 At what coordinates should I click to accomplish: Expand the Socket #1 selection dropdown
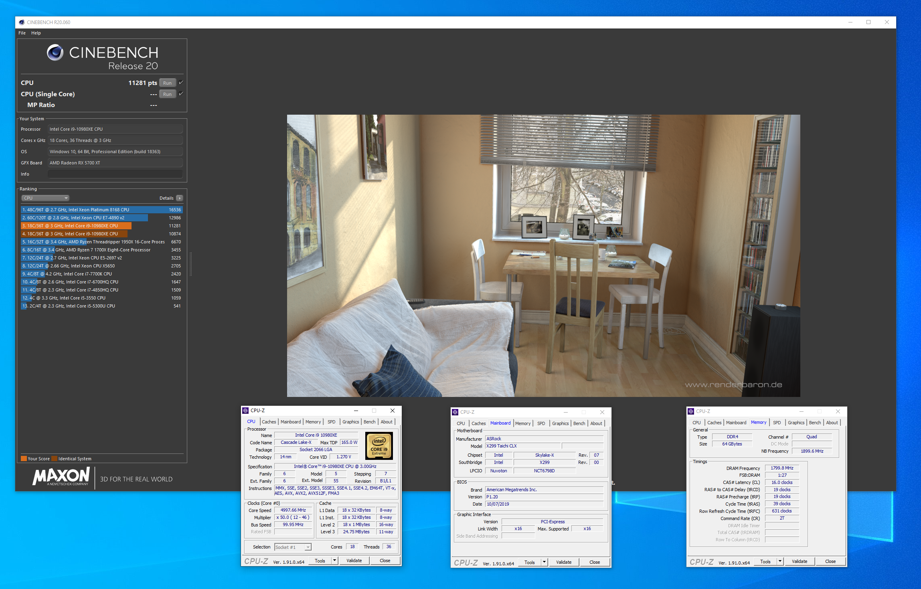(308, 547)
